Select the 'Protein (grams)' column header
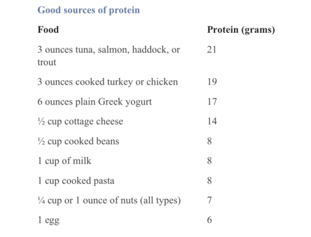 pos(241,30)
